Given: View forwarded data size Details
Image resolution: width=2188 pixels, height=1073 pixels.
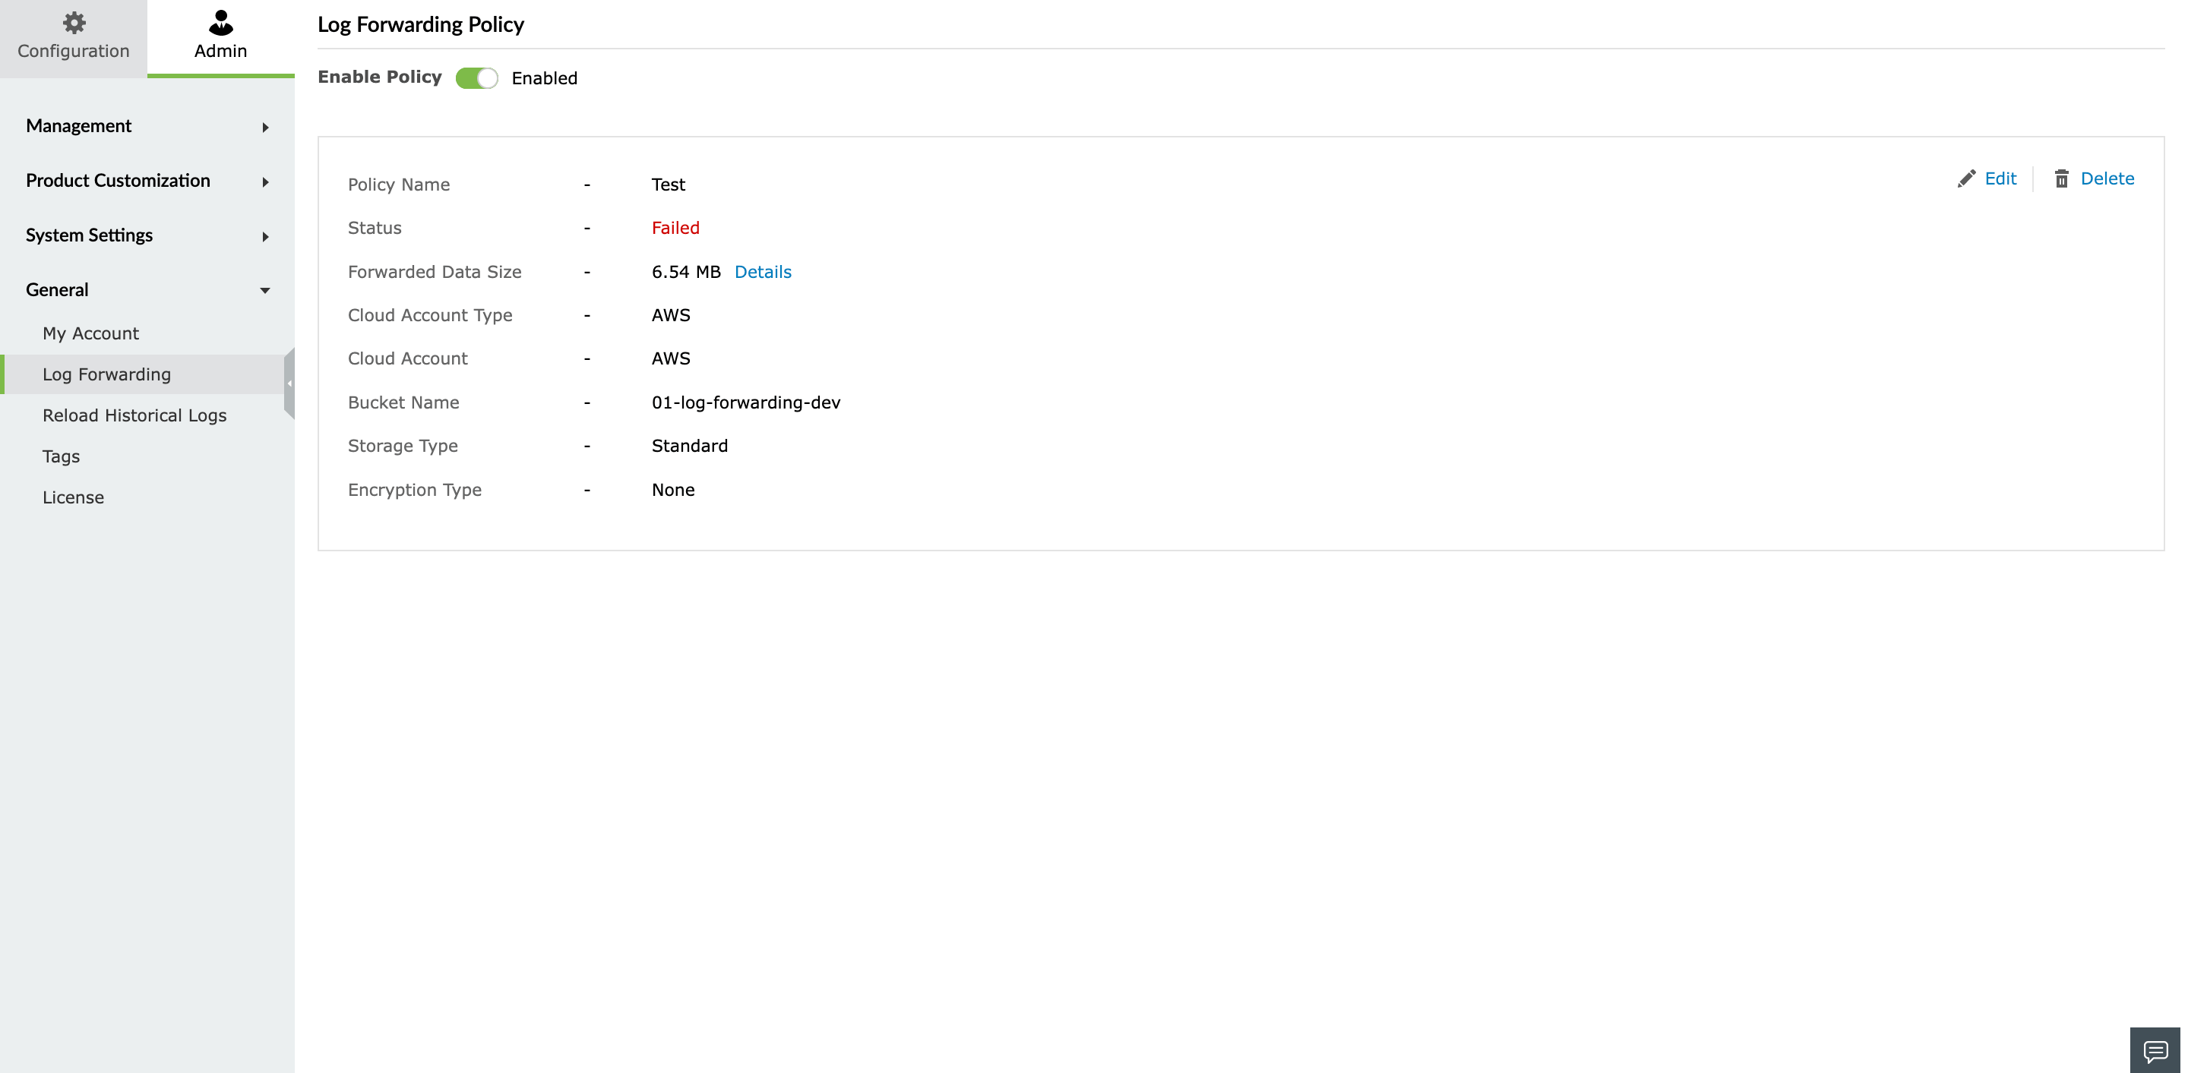Looking at the screenshot, I should click(x=763, y=272).
